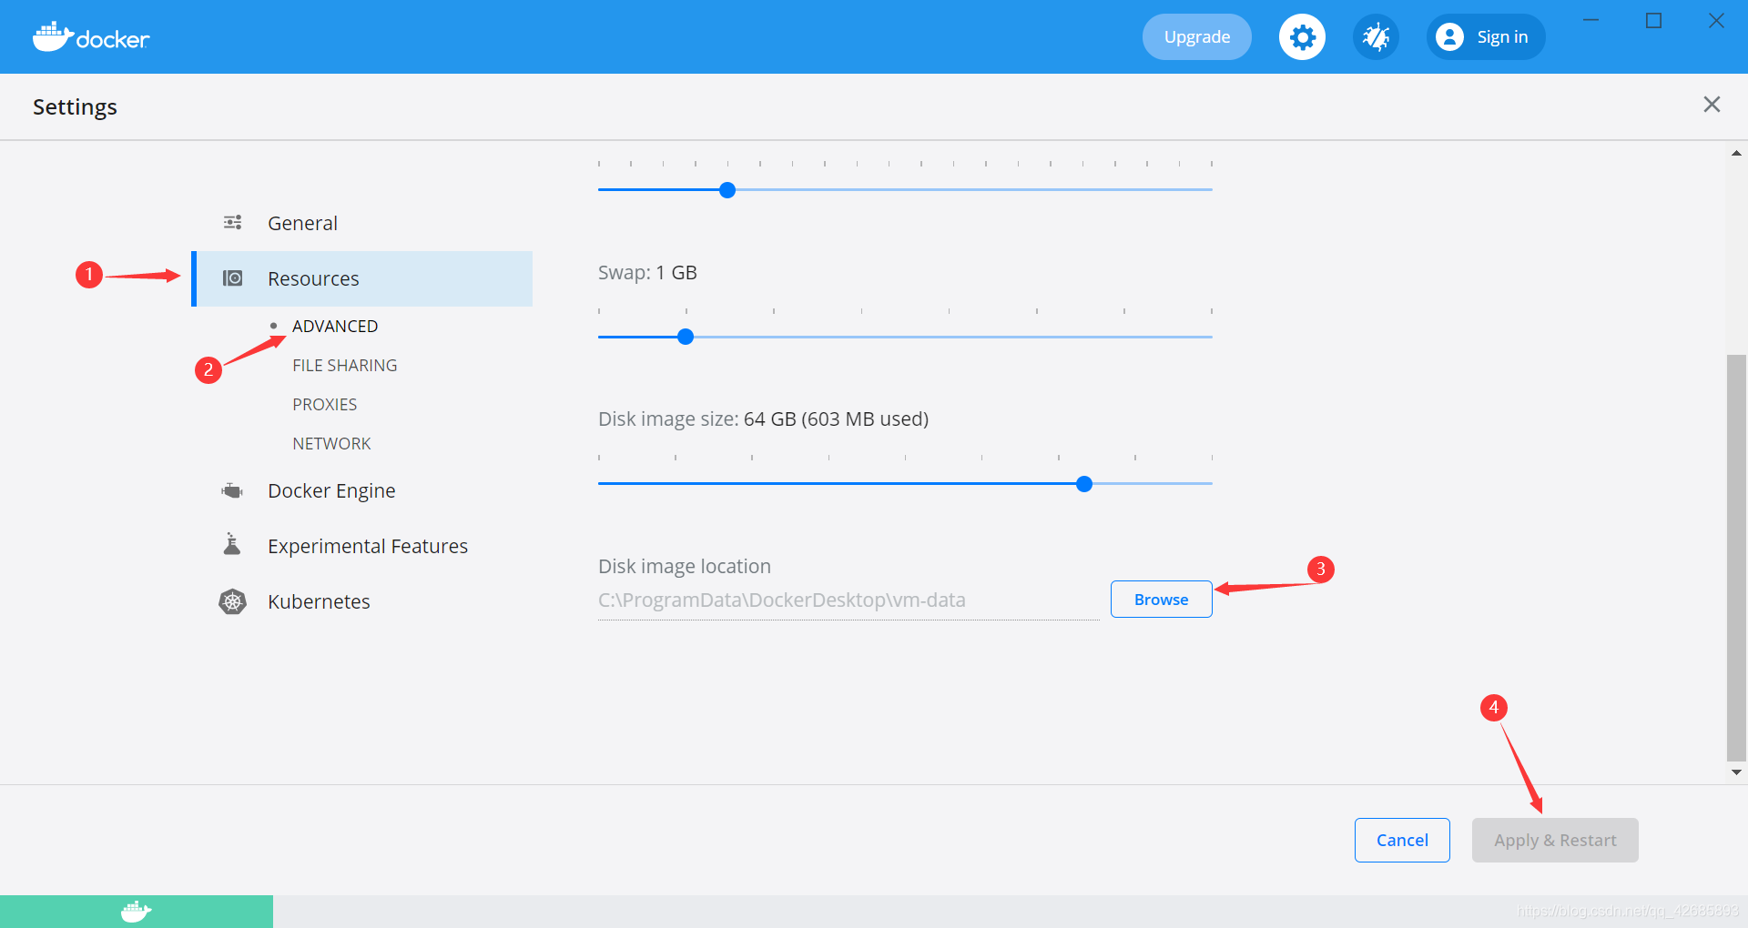1748x928 pixels.
Task: Open settings via gear icon
Action: coord(1303,37)
